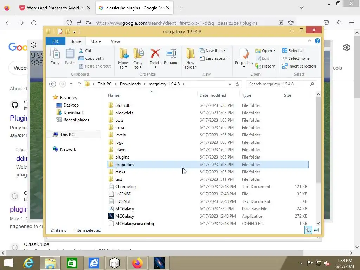The width and height of the screenshot is (360, 270).
Task: Click Select none in ribbon
Action: pos(296,58)
